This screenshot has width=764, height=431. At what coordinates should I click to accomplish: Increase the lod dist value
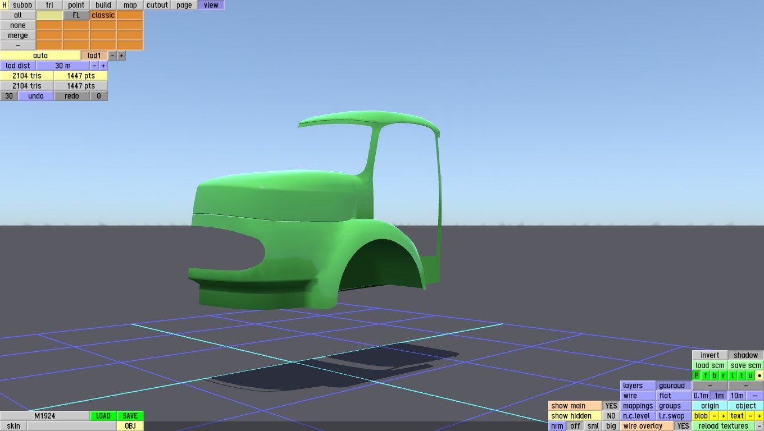tap(103, 66)
